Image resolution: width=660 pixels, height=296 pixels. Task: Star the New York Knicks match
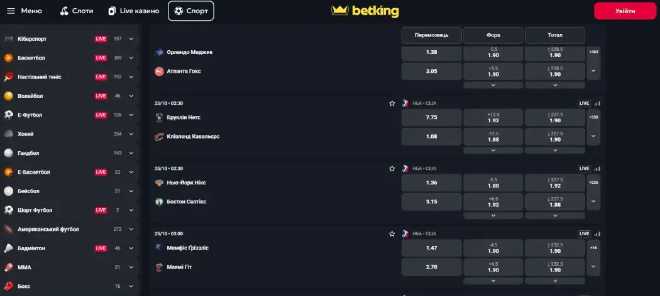(x=392, y=169)
